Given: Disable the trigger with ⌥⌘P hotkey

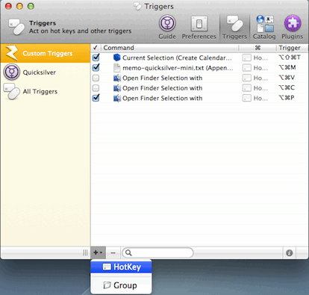Looking at the screenshot, I should 96,98.
